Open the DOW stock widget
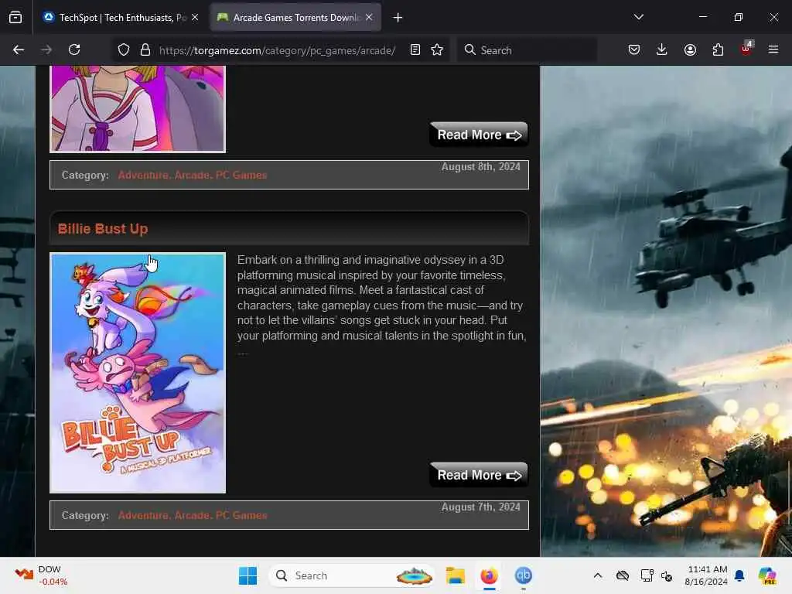Screen dimensions: 792x594 click(x=42, y=575)
